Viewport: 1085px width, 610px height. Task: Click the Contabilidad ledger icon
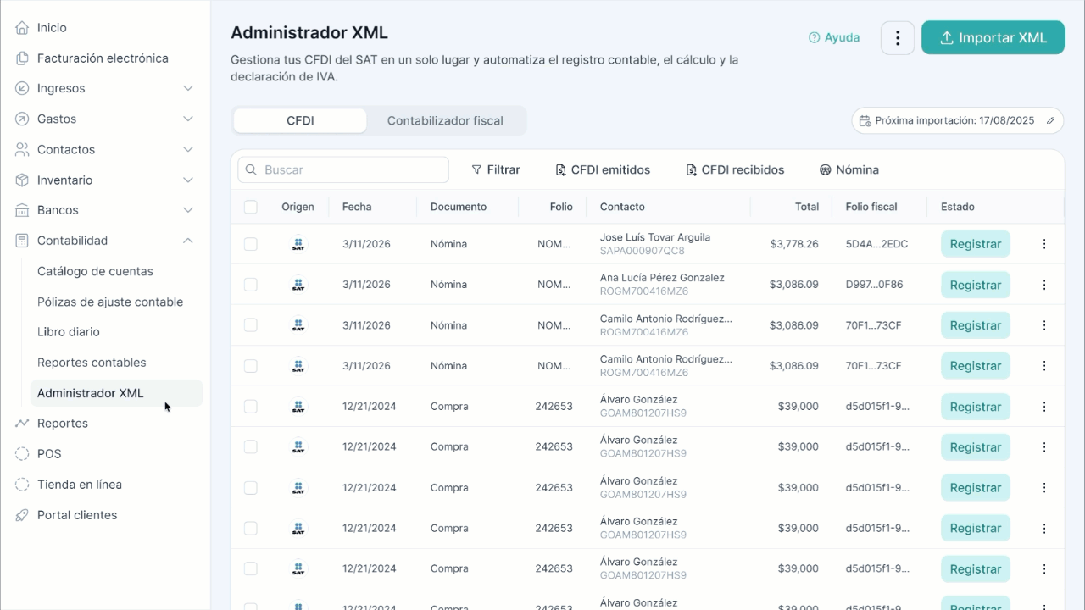(22, 241)
